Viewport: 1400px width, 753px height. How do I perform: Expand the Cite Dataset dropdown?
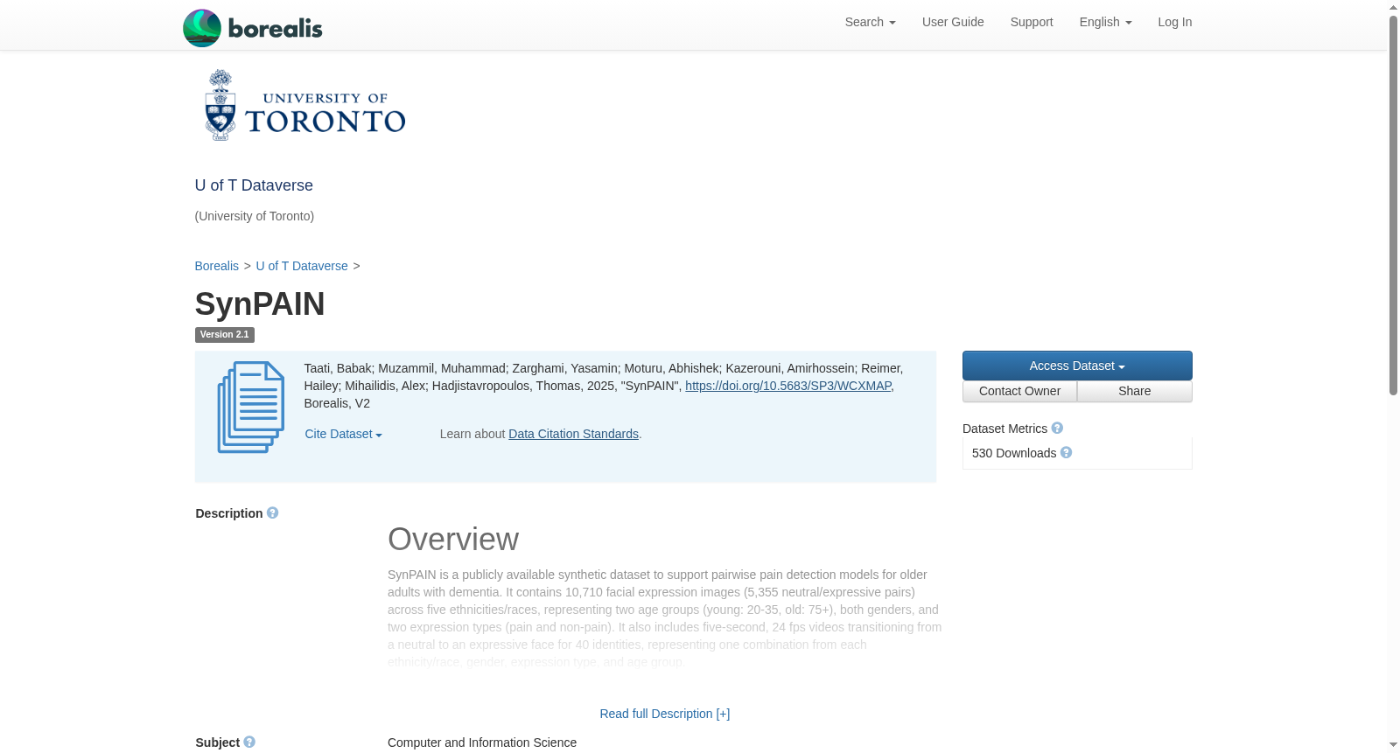tap(343, 434)
